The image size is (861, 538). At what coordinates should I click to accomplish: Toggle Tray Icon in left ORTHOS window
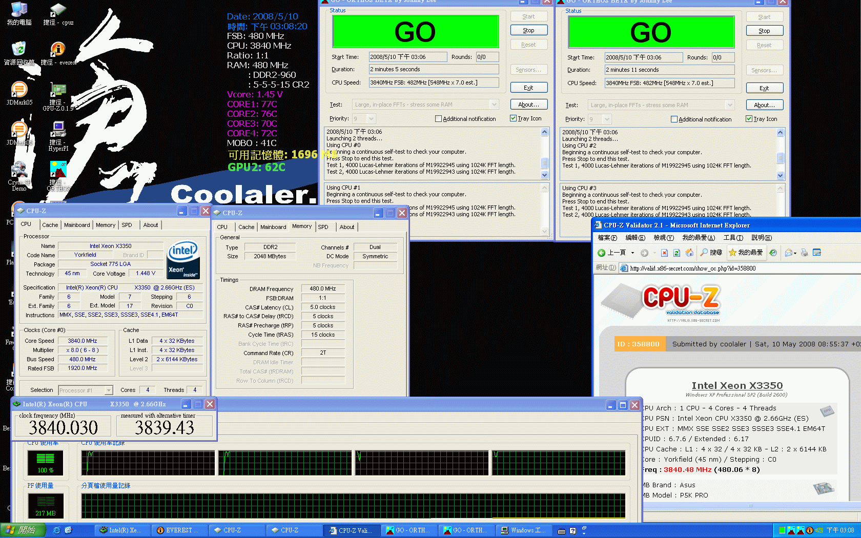(513, 118)
